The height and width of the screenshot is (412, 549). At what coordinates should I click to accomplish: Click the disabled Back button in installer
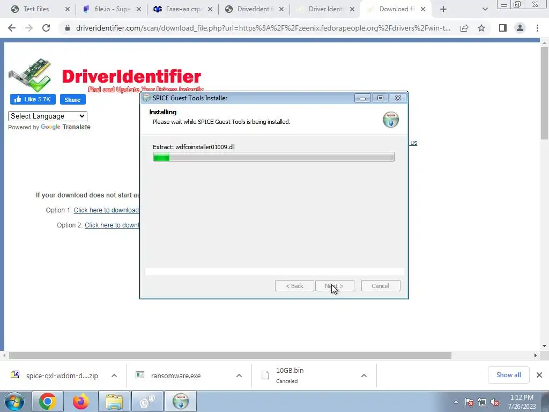[x=294, y=286]
